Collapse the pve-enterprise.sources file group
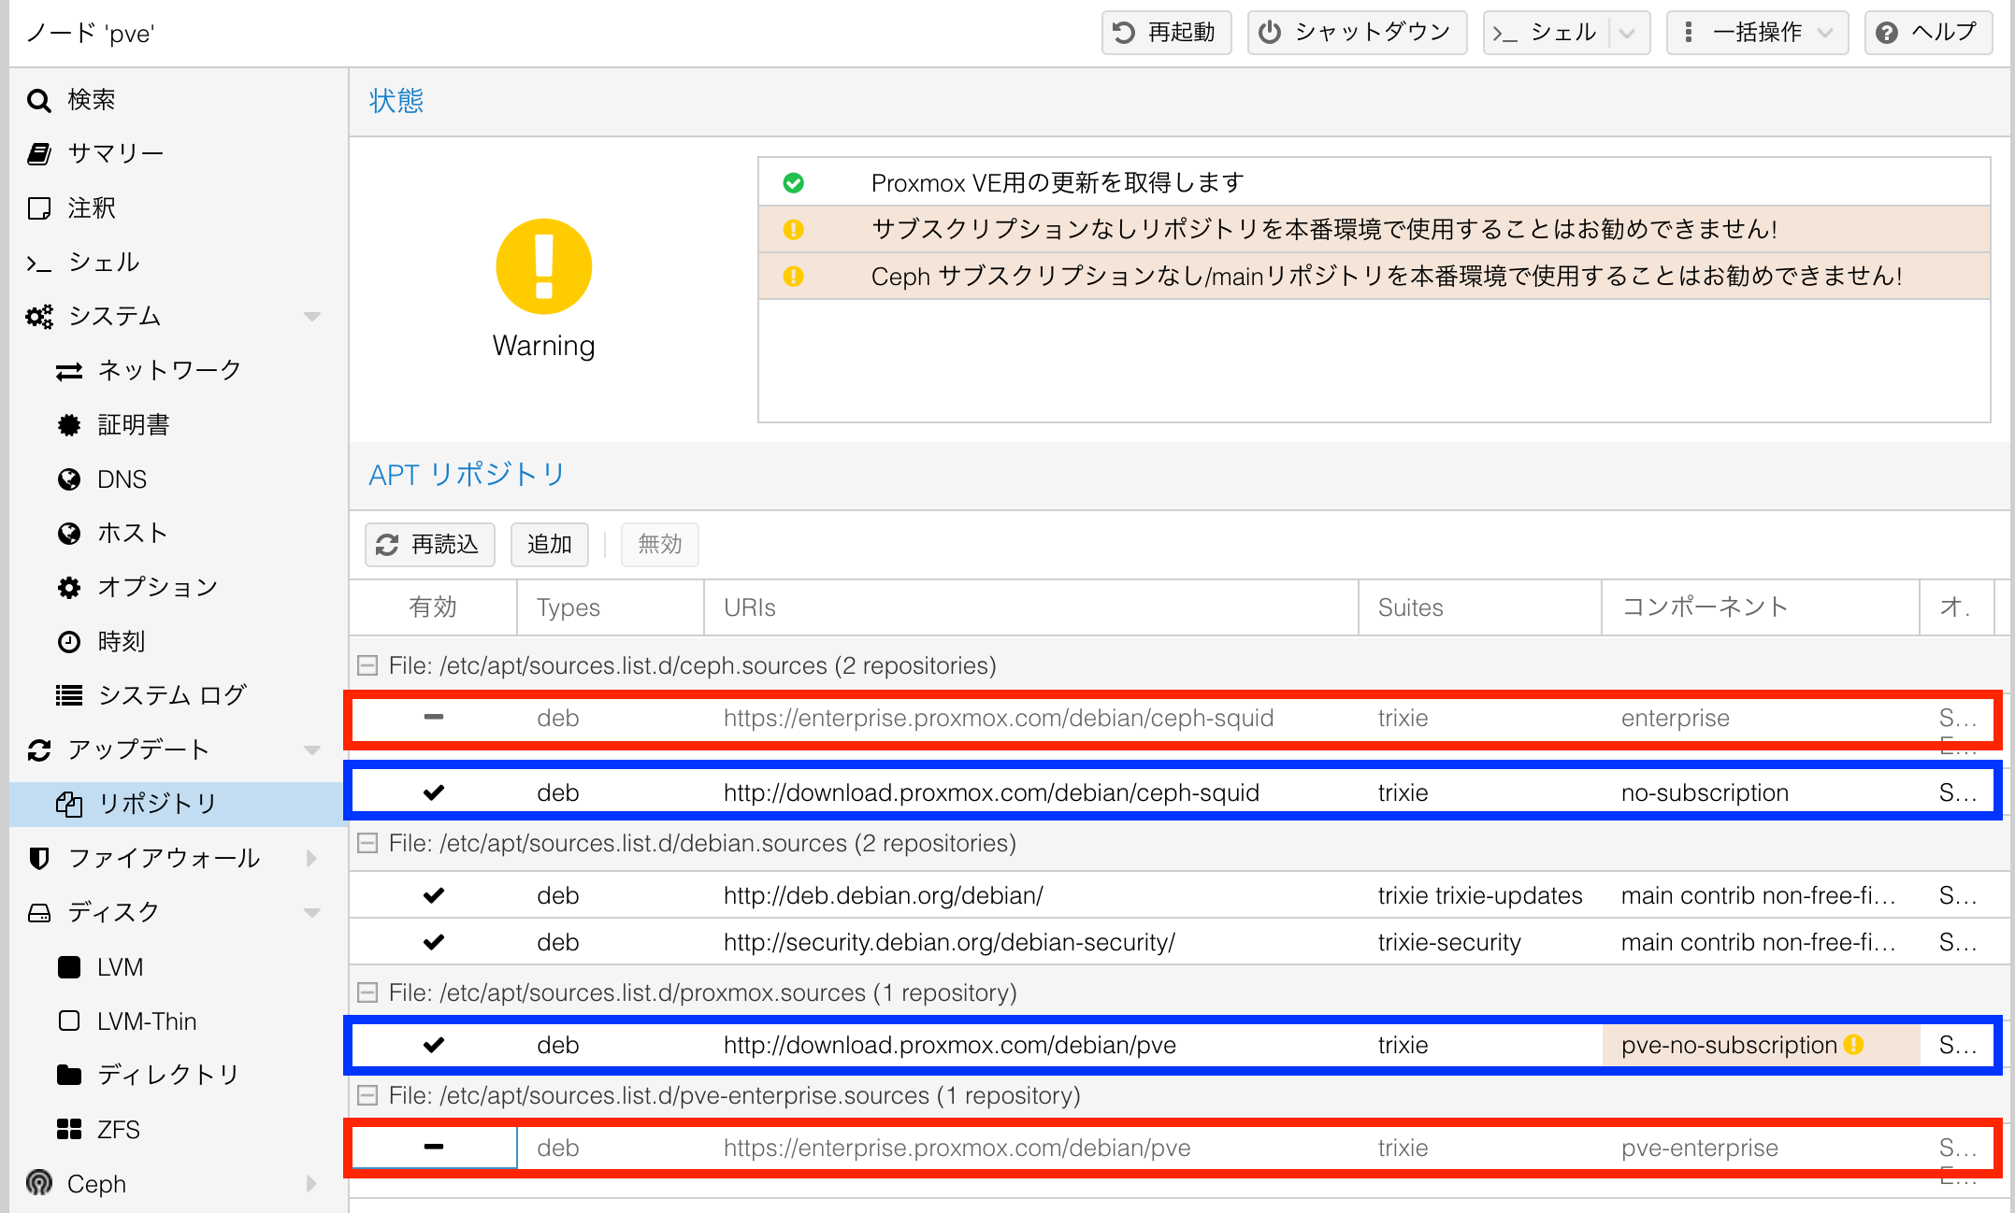The width and height of the screenshot is (2015, 1213). click(367, 1095)
